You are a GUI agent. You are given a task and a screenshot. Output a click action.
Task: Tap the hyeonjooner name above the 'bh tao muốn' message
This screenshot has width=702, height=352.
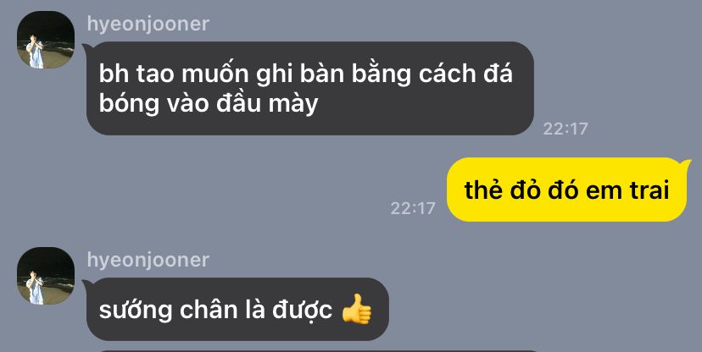148,24
